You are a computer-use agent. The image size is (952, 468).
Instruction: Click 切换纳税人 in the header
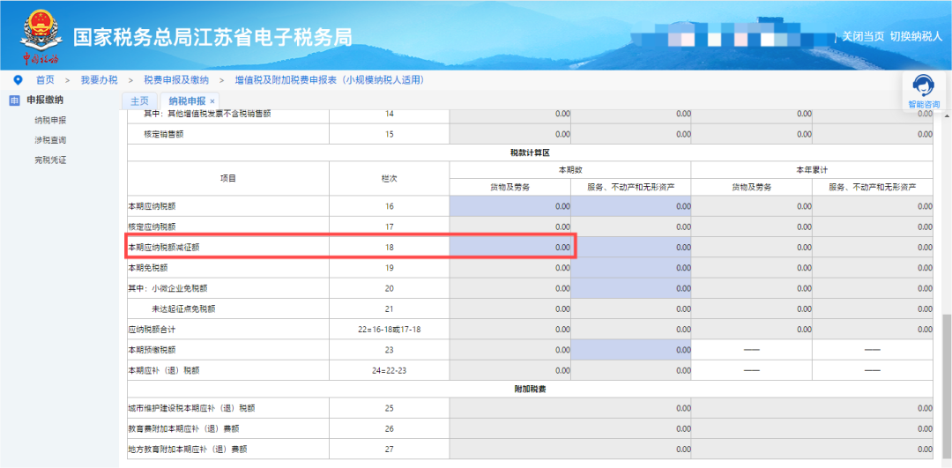click(x=916, y=36)
